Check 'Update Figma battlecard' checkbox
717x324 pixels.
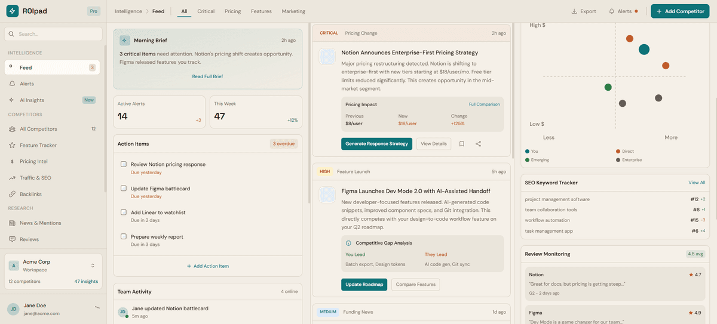(x=124, y=189)
